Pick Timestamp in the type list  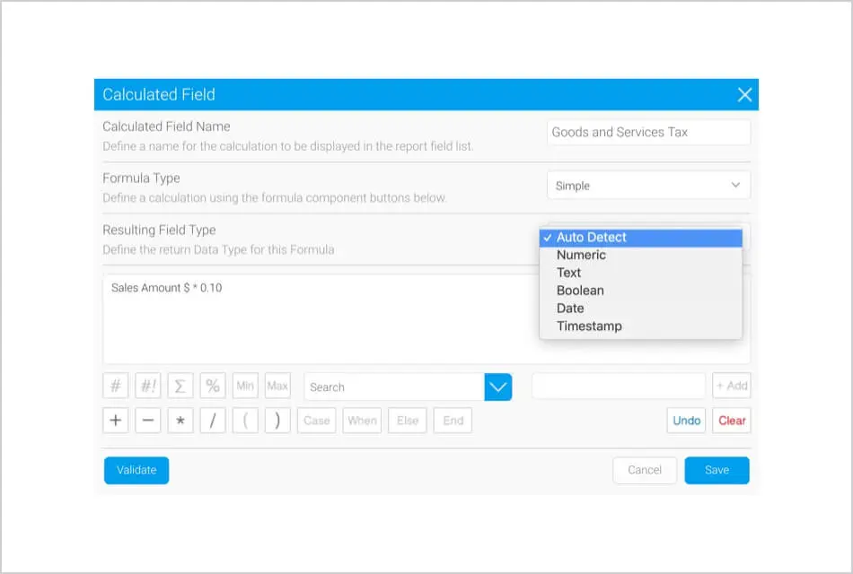589,326
